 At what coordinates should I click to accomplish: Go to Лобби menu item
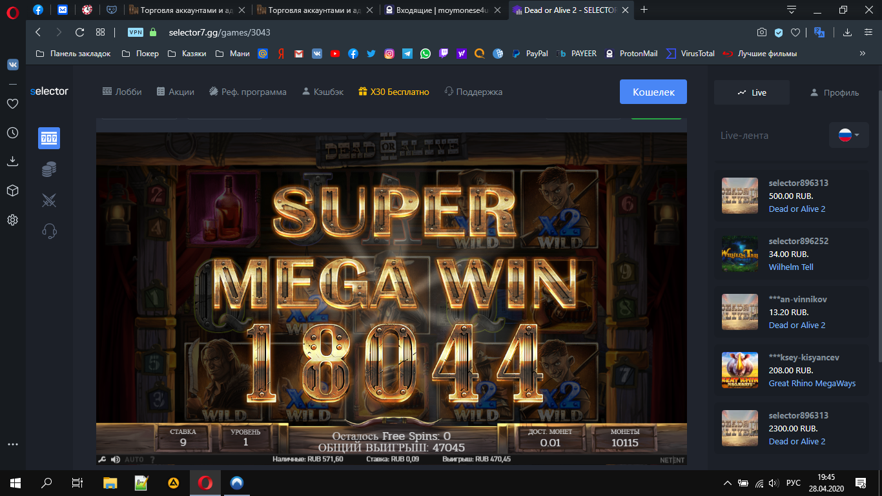(x=122, y=92)
